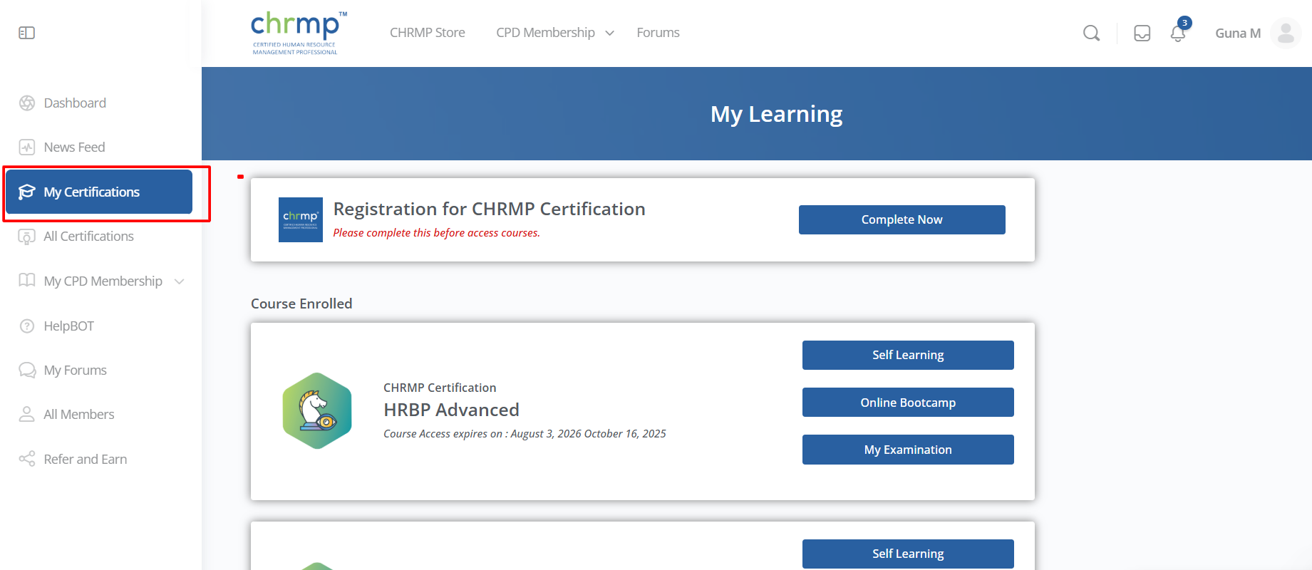
Task: Click Self Learning on the second course card
Action: click(908, 554)
